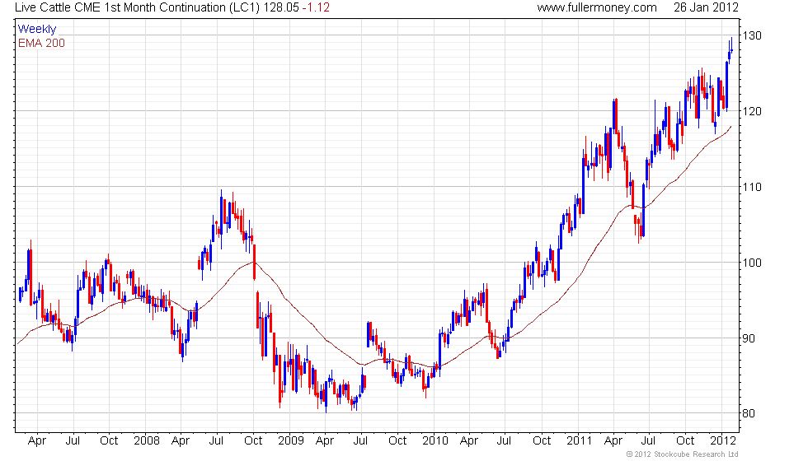This screenshot has width=808, height=461.
Task: Click the red change value -1.12
Action: click(x=316, y=7)
